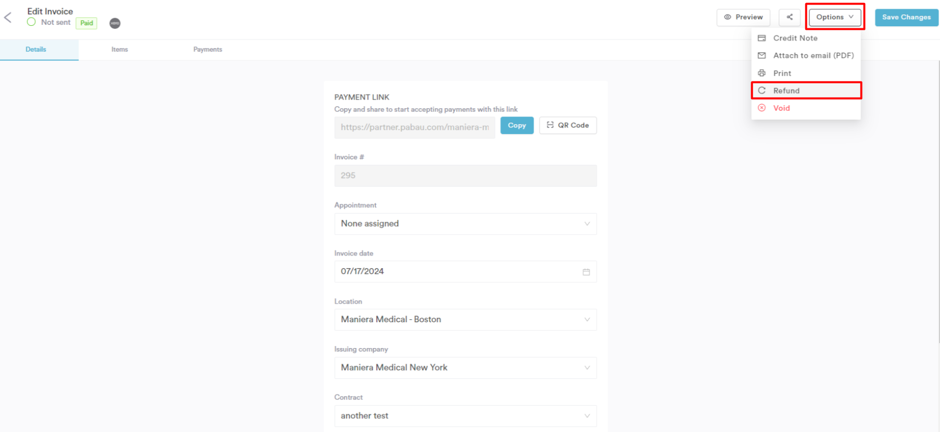Image resolution: width=940 pixels, height=432 pixels.
Task: Click the share icon button
Action: [790, 17]
